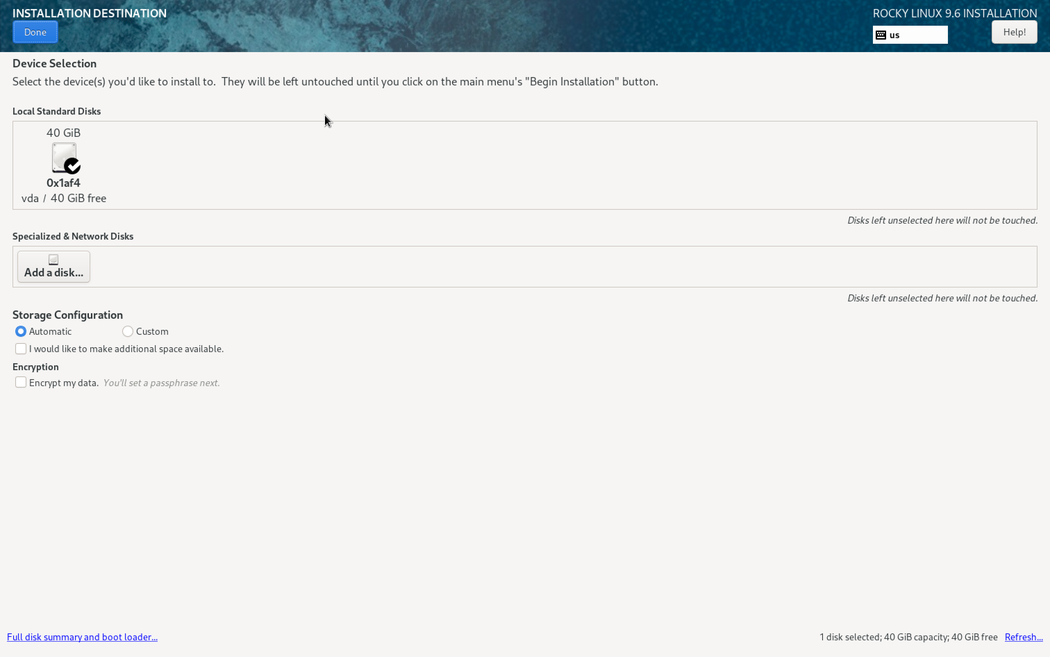The height and width of the screenshot is (657, 1050).
Task: Click the 'Custom' label text
Action: coord(152,332)
